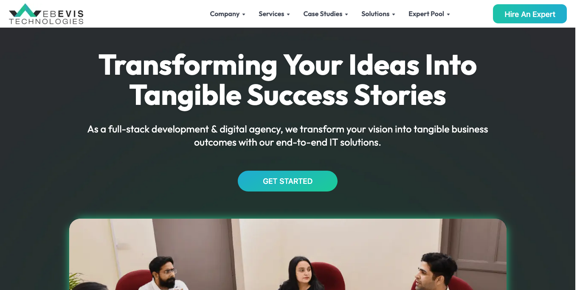The width and height of the screenshot is (580, 290).
Task: Expand the Expert Pool dropdown arrow
Action: tap(448, 14)
